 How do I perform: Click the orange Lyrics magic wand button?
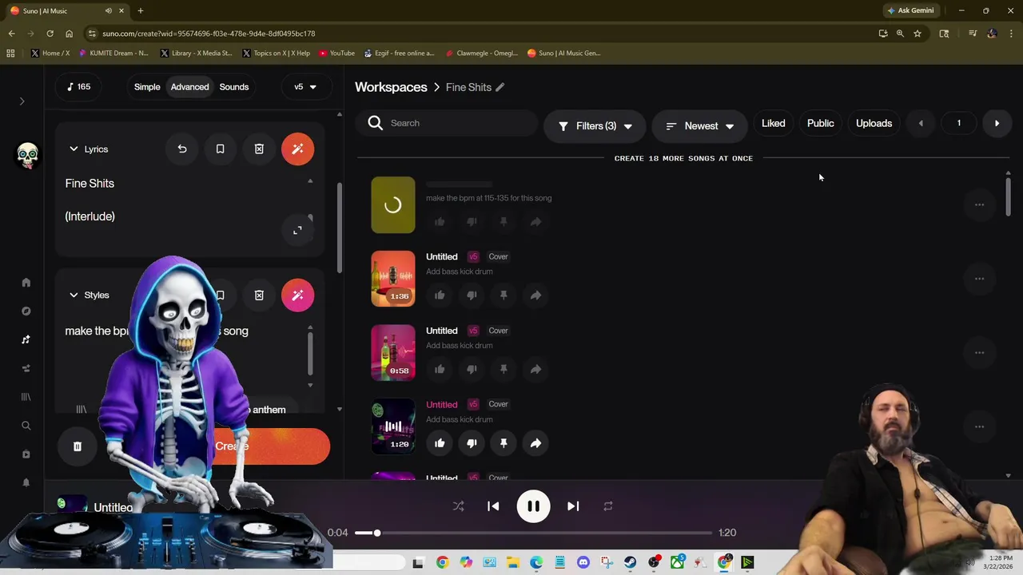(x=297, y=149)
